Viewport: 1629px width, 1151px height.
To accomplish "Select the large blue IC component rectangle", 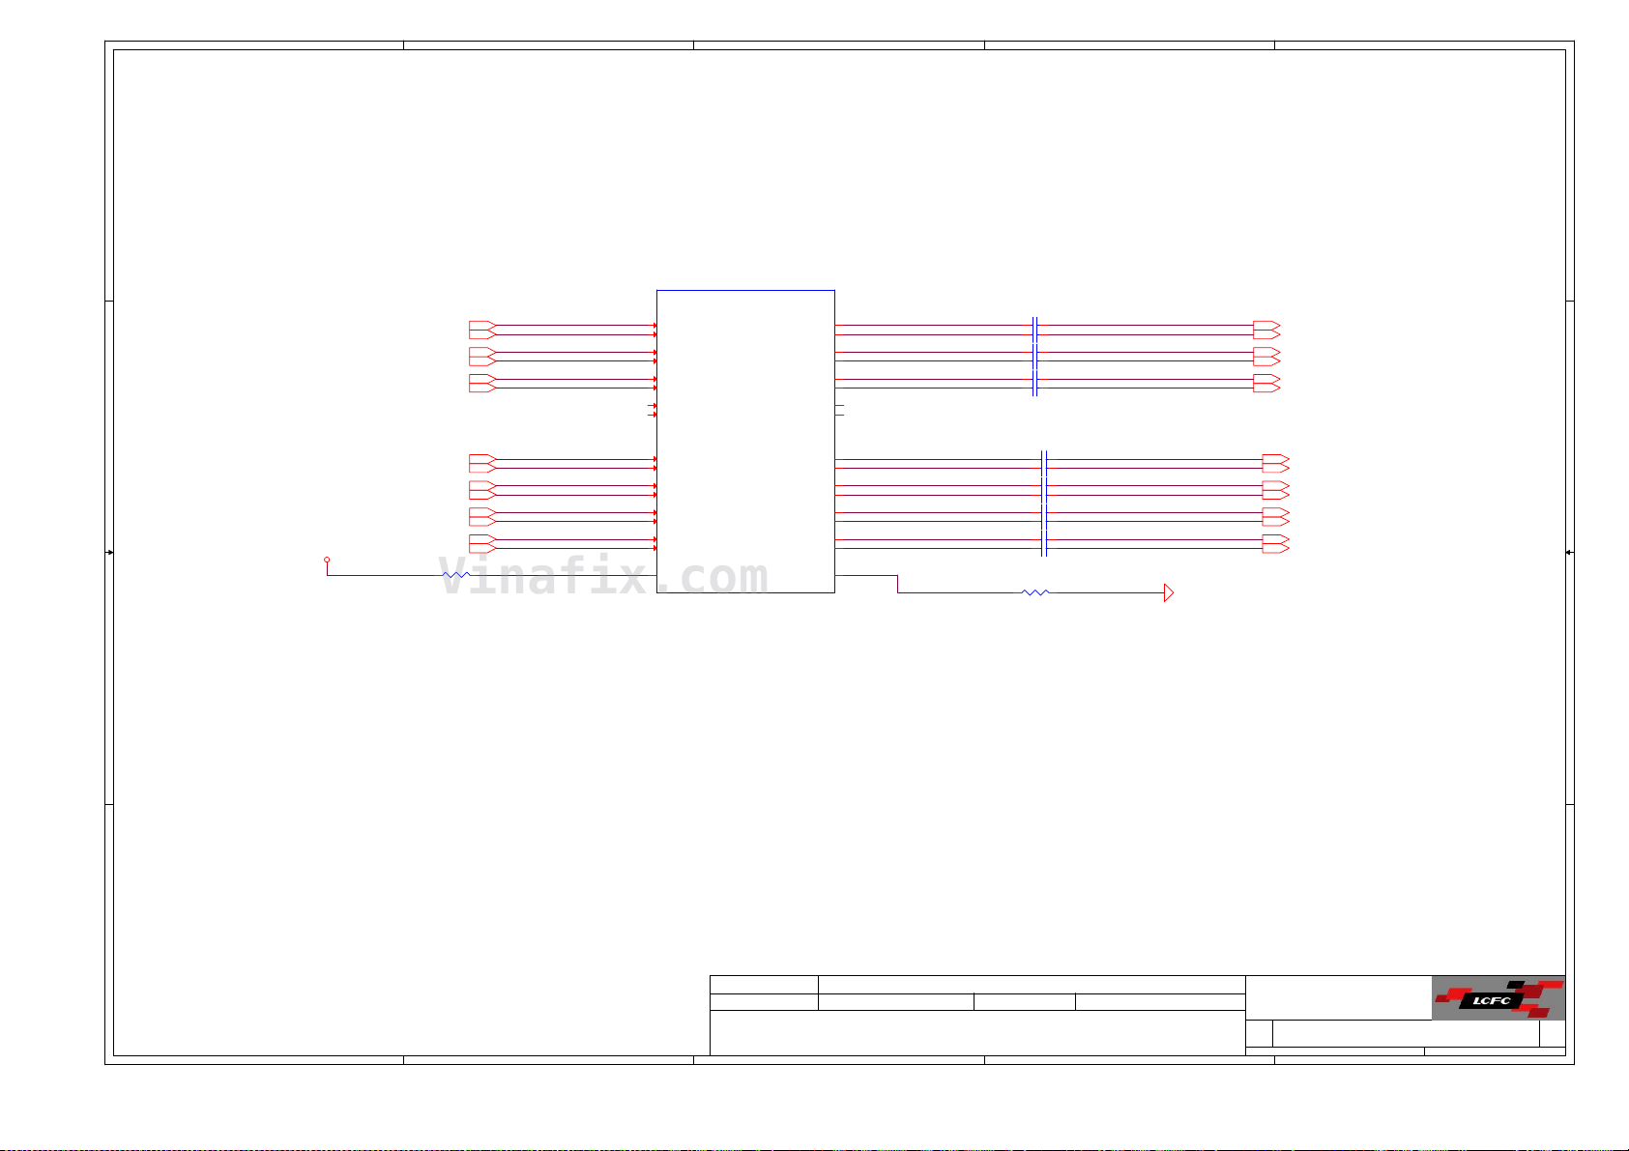I will (x=745, y=441).
